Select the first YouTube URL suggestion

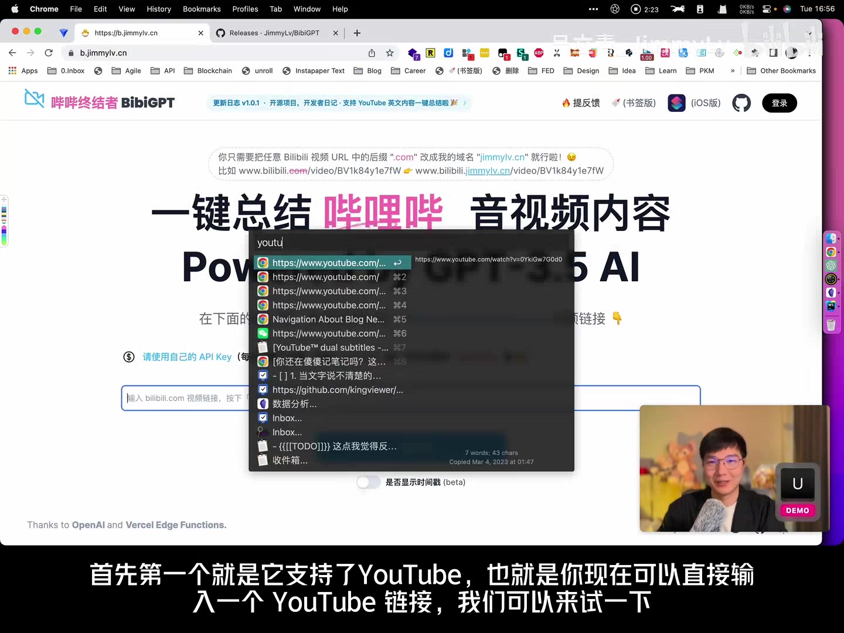(x=331, y=263)
